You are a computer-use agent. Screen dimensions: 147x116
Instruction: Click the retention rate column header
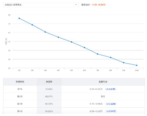coord(49,82)
